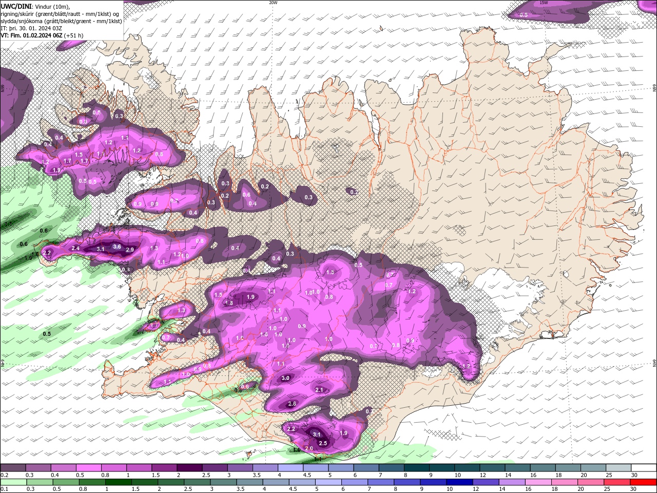The image size is (657, 493).
Task: Click the 20W longitude label
Action: coord(273,3)
